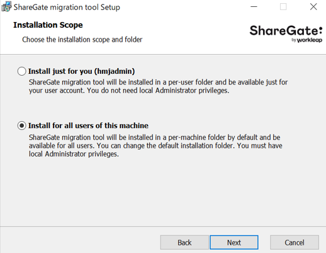Close the ShareGate setup window
The image size is (326, 253).
coord(313,7)
